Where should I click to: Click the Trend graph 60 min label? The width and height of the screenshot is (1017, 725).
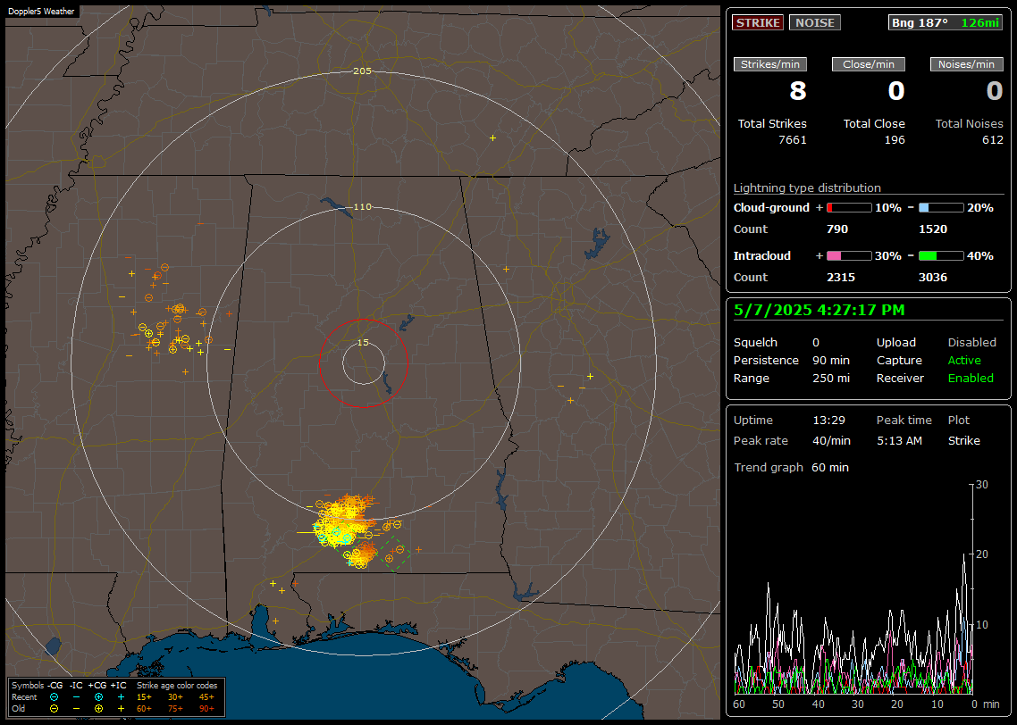[791, 468]
